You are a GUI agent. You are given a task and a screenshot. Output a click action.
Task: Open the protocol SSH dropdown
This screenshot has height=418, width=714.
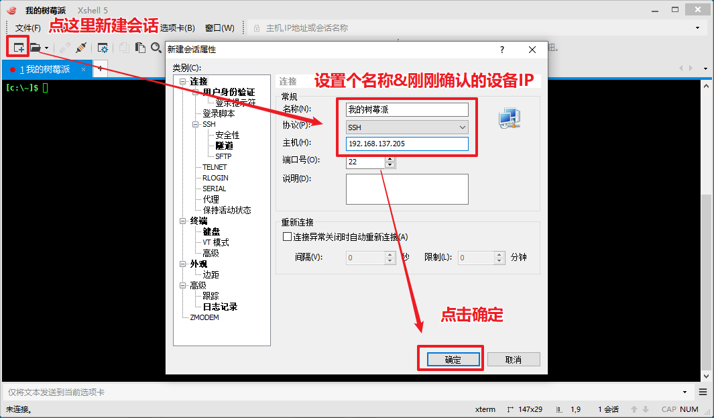click(x=407, y=127)
